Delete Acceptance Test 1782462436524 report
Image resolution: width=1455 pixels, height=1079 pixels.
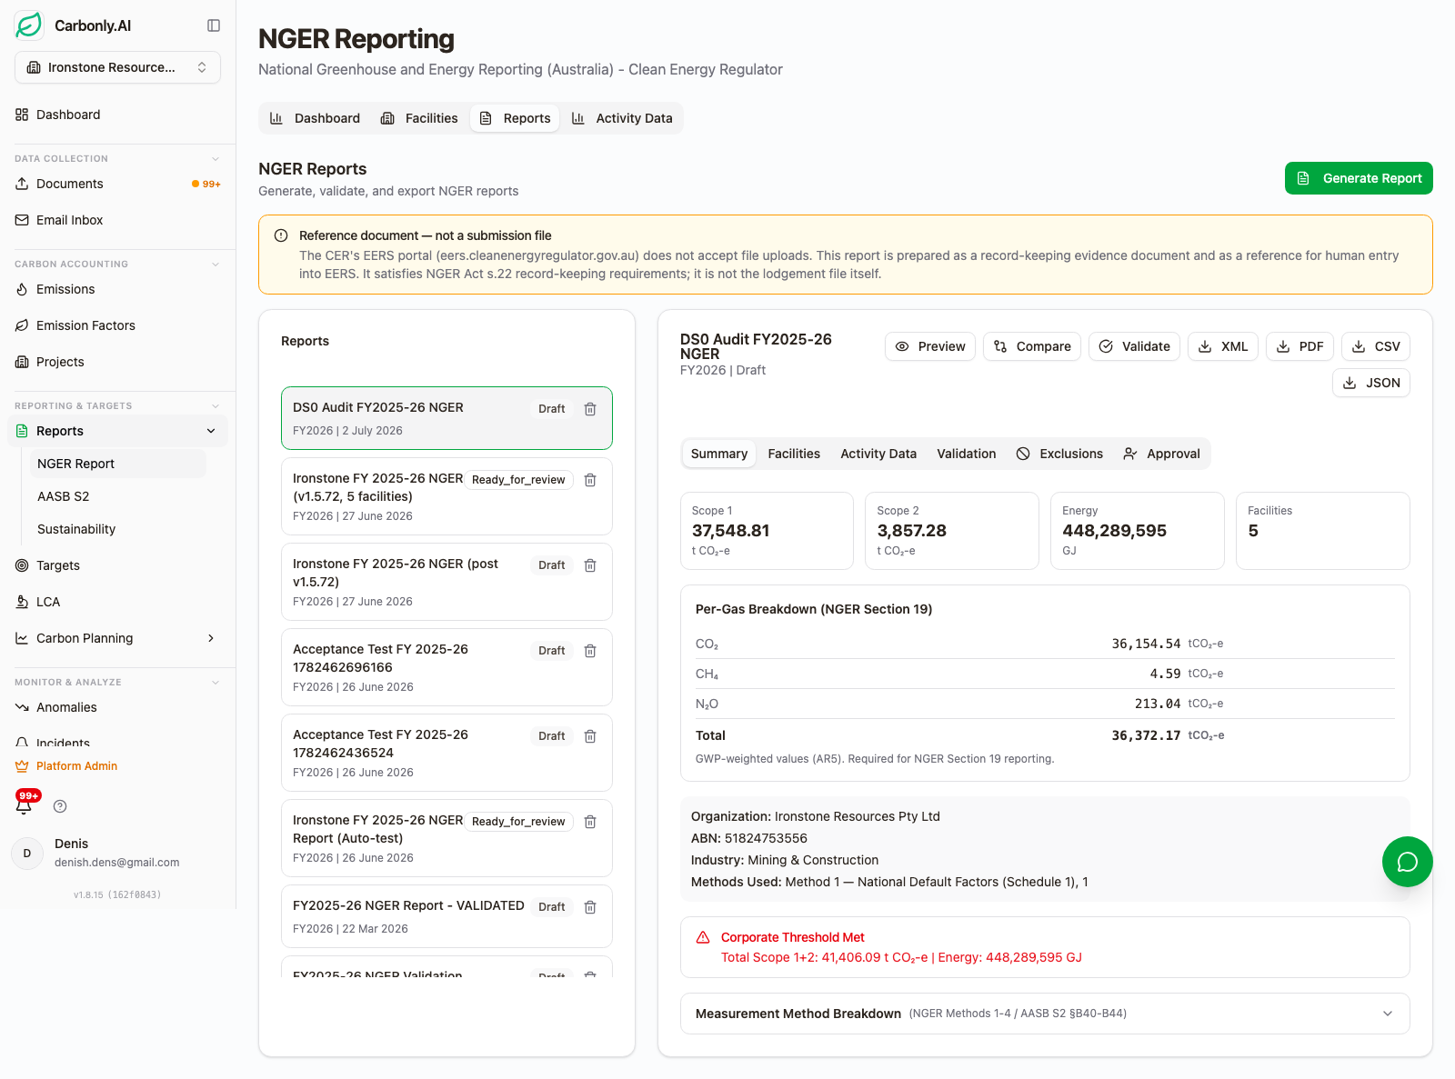(590, 736)
